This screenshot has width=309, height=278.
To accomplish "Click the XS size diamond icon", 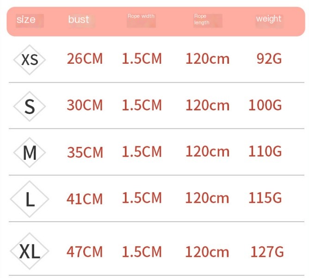I will click(30, 60).
